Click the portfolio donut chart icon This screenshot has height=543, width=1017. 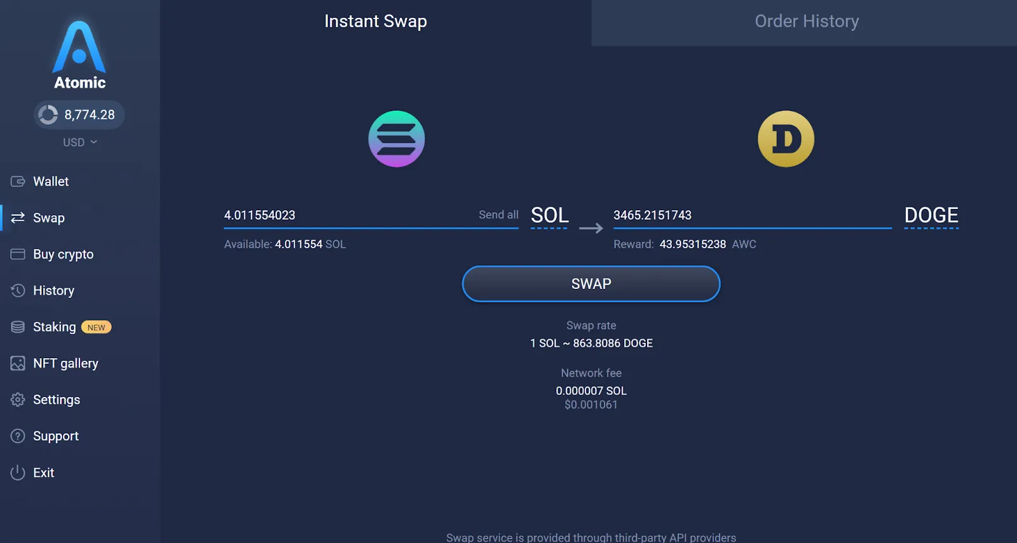48,115
